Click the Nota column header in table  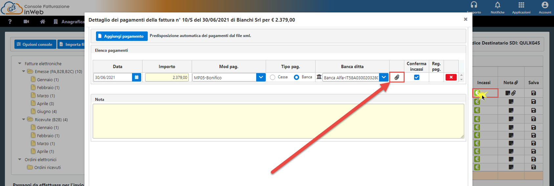point(511,83)
